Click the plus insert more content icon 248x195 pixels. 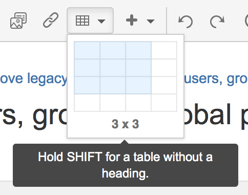click(x=132, y=20)
